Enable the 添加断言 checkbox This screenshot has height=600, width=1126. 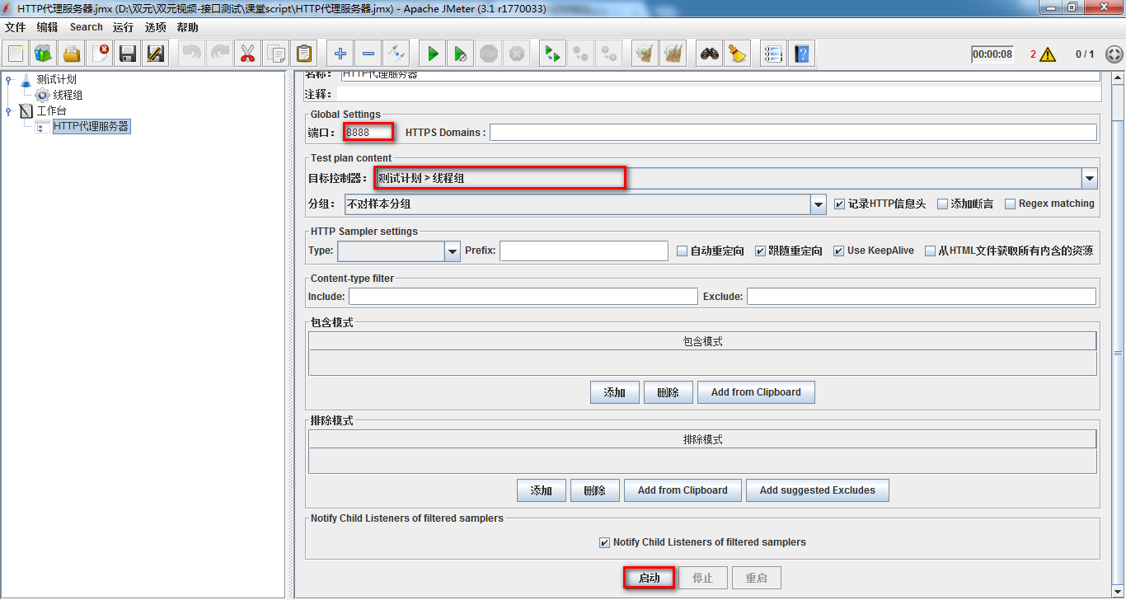(x=942, y=204)
